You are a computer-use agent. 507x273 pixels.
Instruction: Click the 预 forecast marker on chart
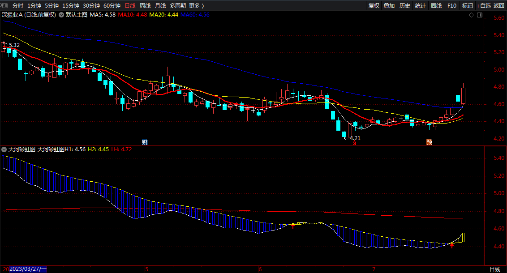click(x=429, y=142)
